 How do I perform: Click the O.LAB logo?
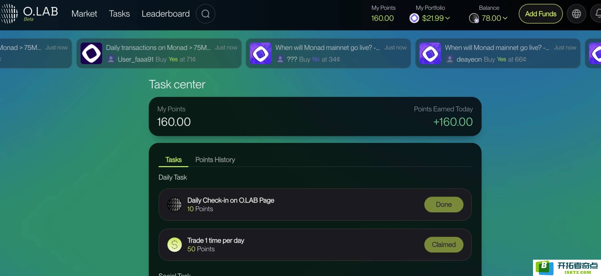pos(29,14)
